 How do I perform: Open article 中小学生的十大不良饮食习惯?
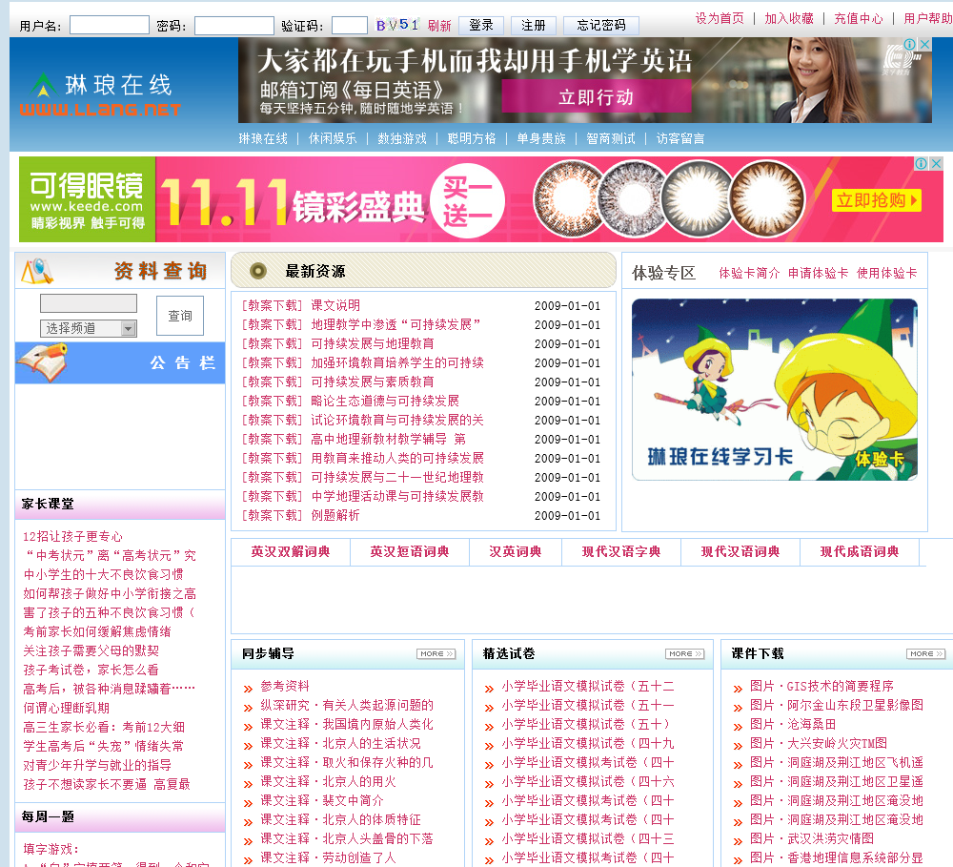point(103,574)
